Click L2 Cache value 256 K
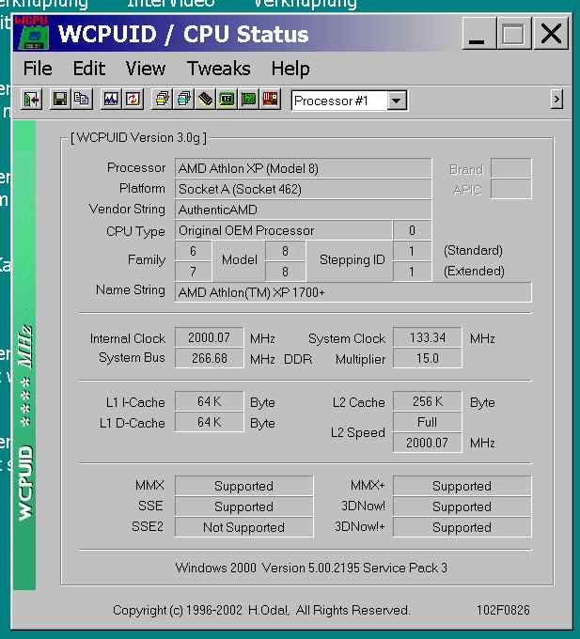 pos(427,401)
